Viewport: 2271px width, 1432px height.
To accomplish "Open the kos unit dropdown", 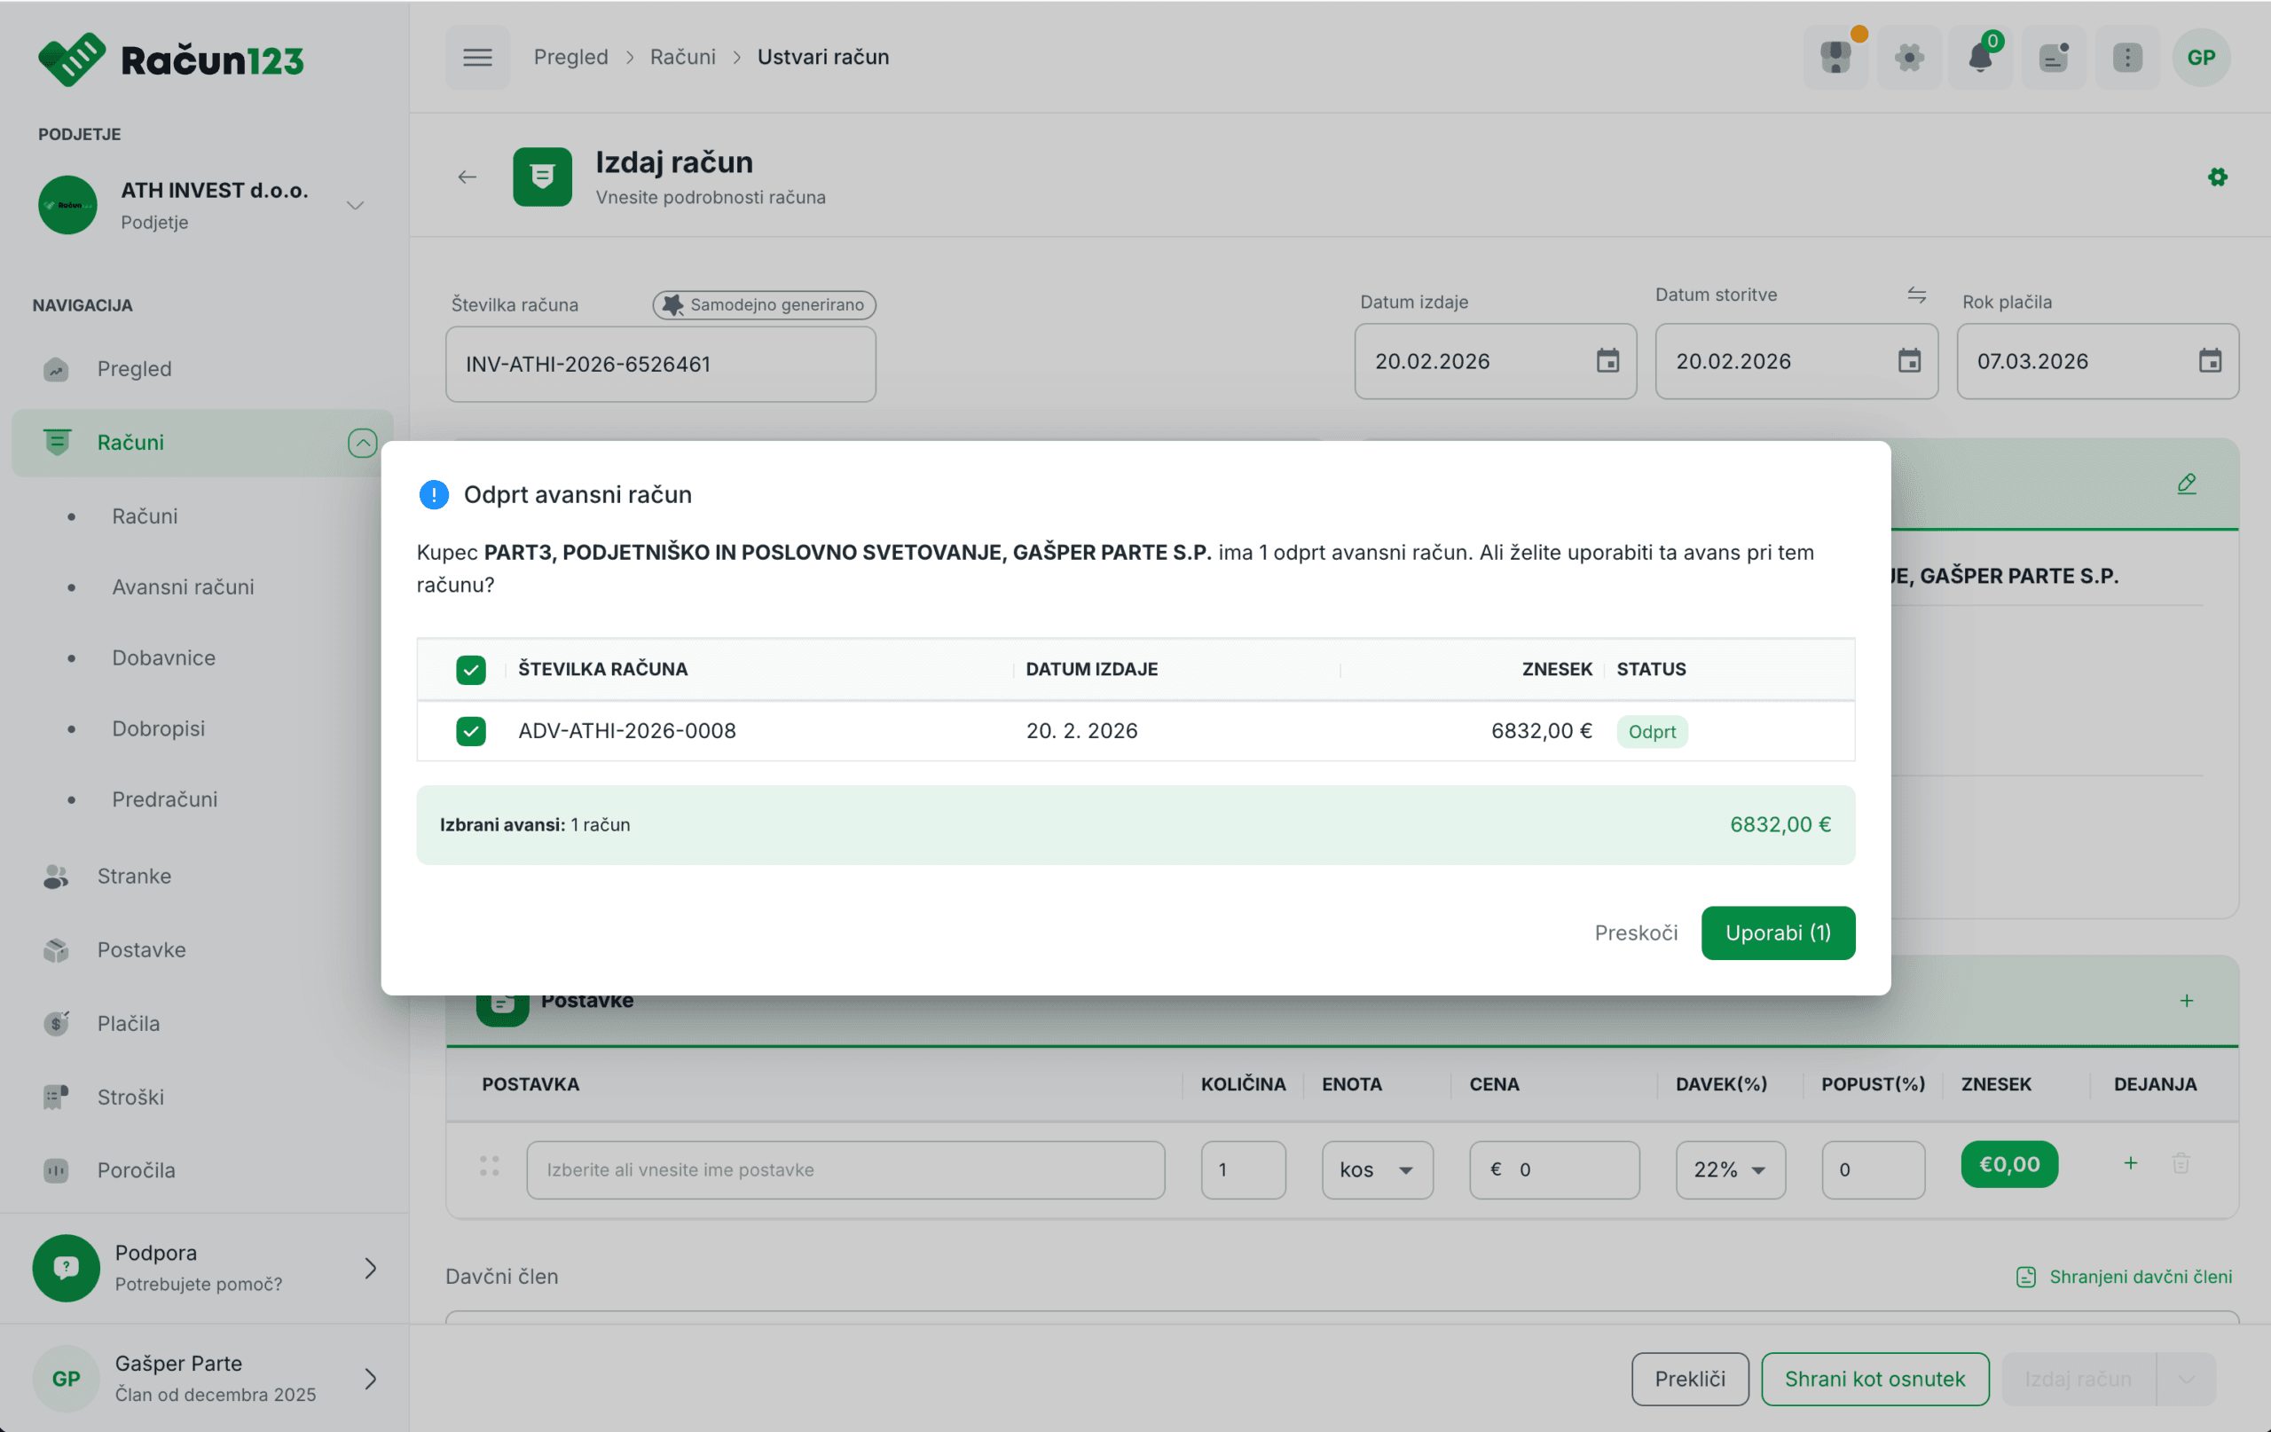I will pyautogui.click(x=1376, y=1169).
